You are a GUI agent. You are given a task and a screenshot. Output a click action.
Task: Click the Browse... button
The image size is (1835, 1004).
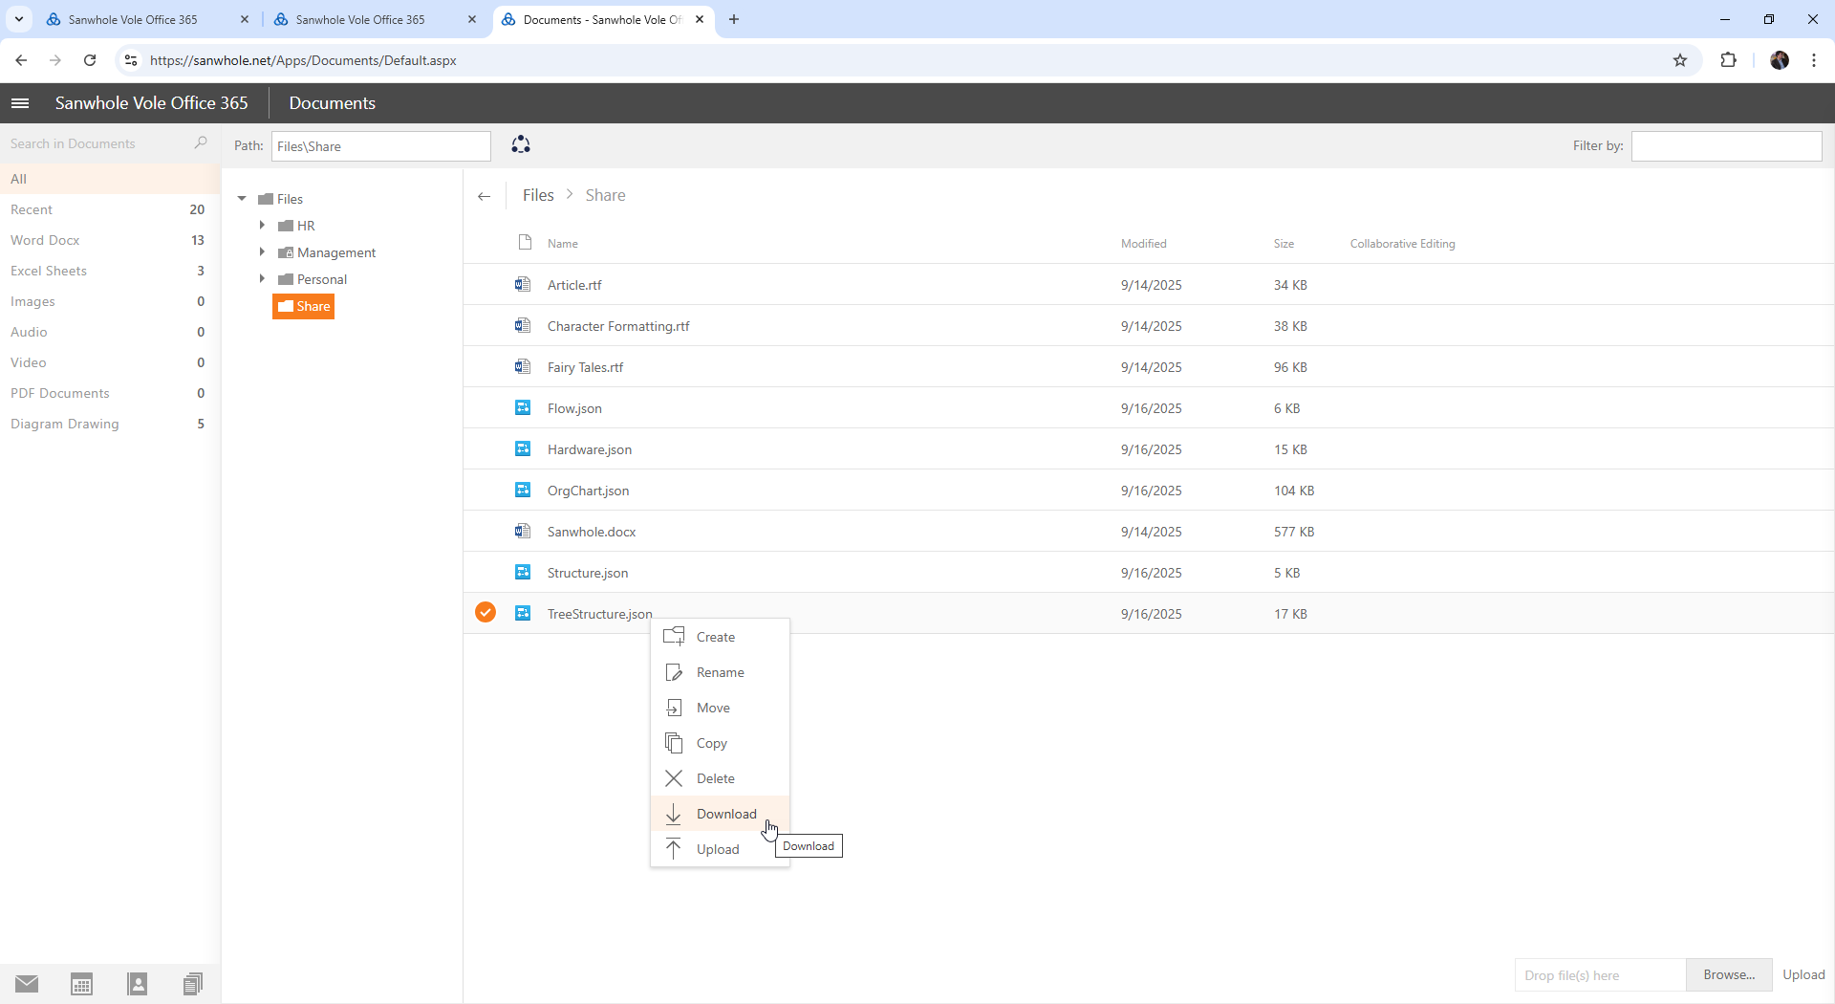pyautogui.click(x=1728, y=974)
